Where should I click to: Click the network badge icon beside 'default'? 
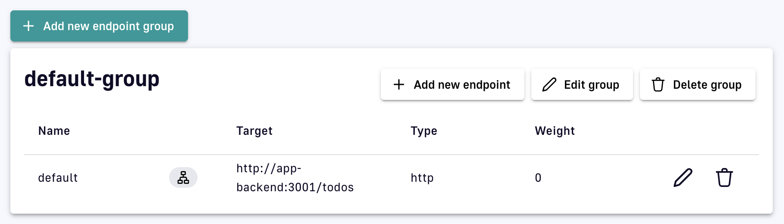click(x=183, y=177)
